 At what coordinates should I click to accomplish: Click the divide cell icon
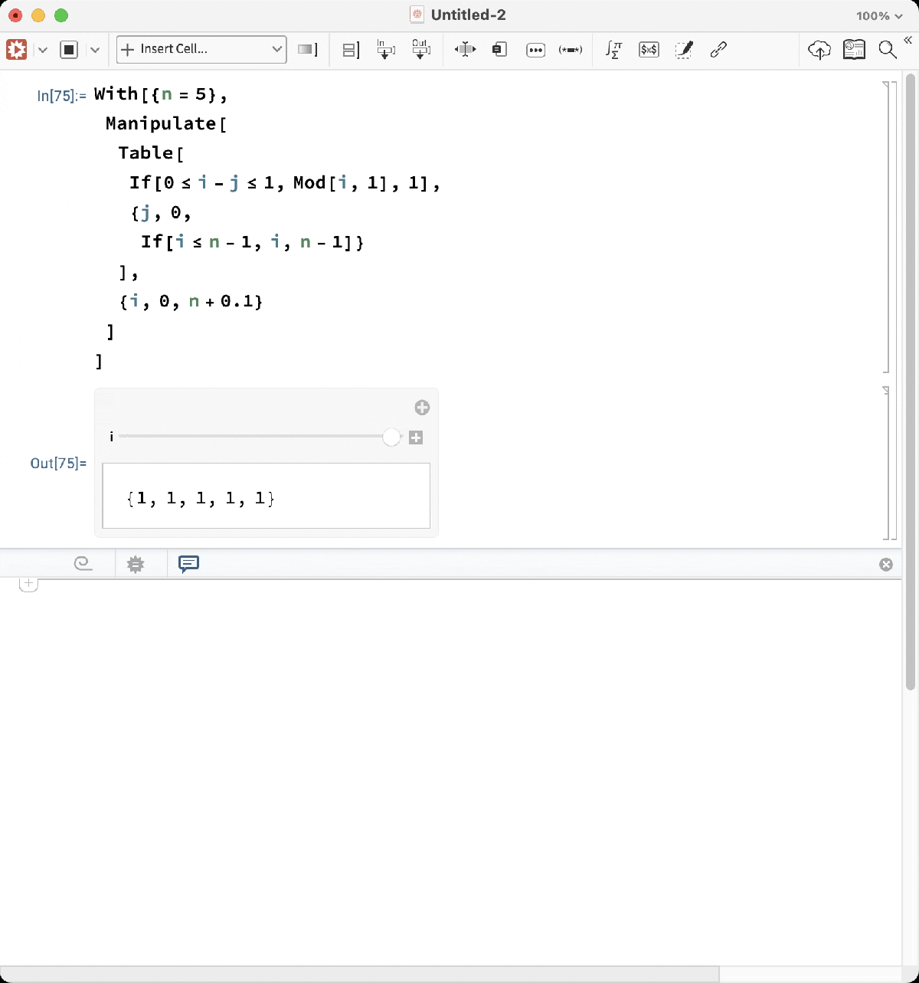(x=351, y=50)
